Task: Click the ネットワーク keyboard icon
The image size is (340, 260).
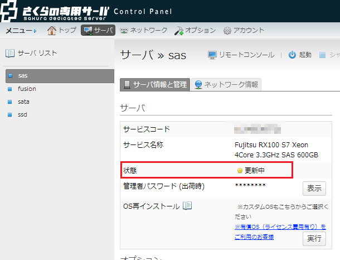Action: point(123,30)
